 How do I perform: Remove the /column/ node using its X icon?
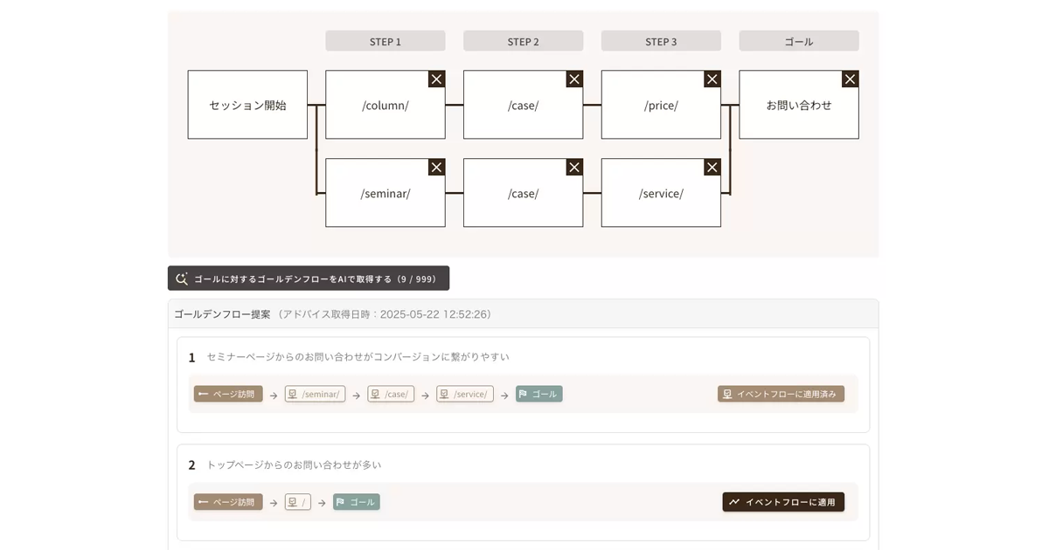point(436,79)
